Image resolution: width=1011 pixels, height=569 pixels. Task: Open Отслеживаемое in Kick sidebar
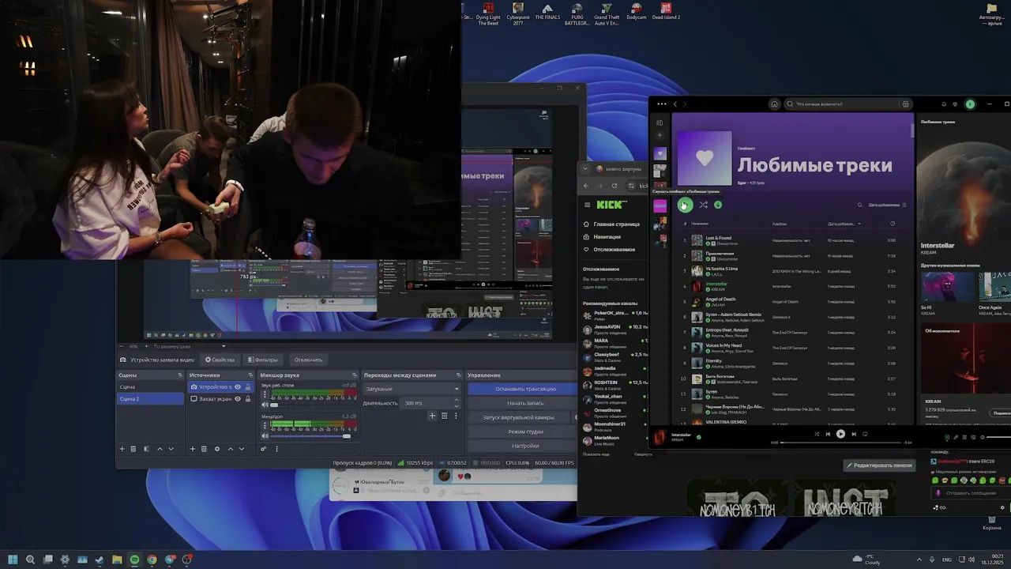point(609,250)
